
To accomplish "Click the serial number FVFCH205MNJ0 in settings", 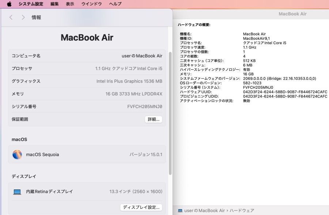I will pyautogui.click(x=144, y=107).
